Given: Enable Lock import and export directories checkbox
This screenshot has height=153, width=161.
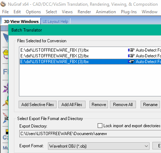Looking at the screenshot, I should click(x=100, y=126).
